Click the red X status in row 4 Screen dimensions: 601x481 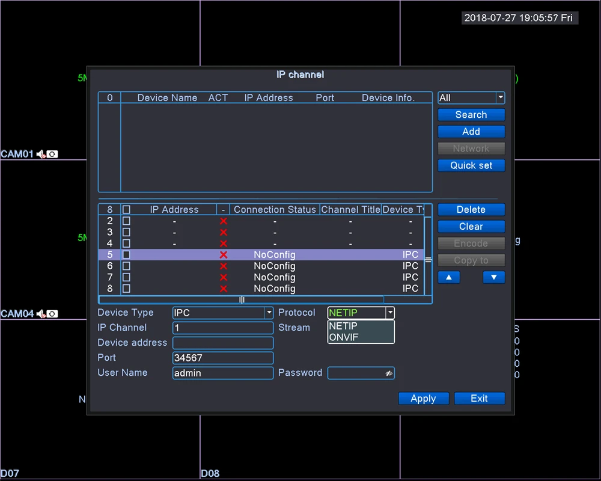(x=224, y=244)
